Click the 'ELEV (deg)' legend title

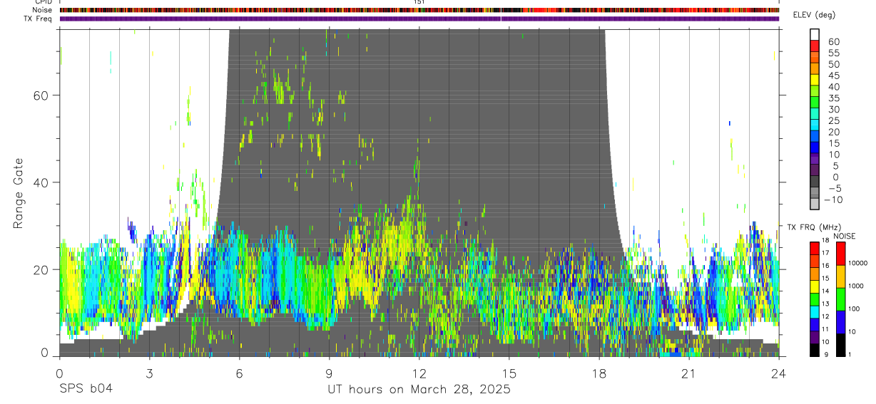click(x=814, y=15)
